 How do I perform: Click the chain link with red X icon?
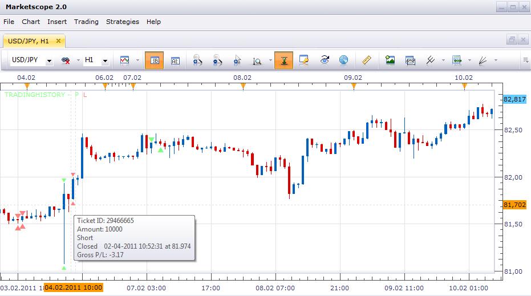pyautogui.click(x=66, y=60)
